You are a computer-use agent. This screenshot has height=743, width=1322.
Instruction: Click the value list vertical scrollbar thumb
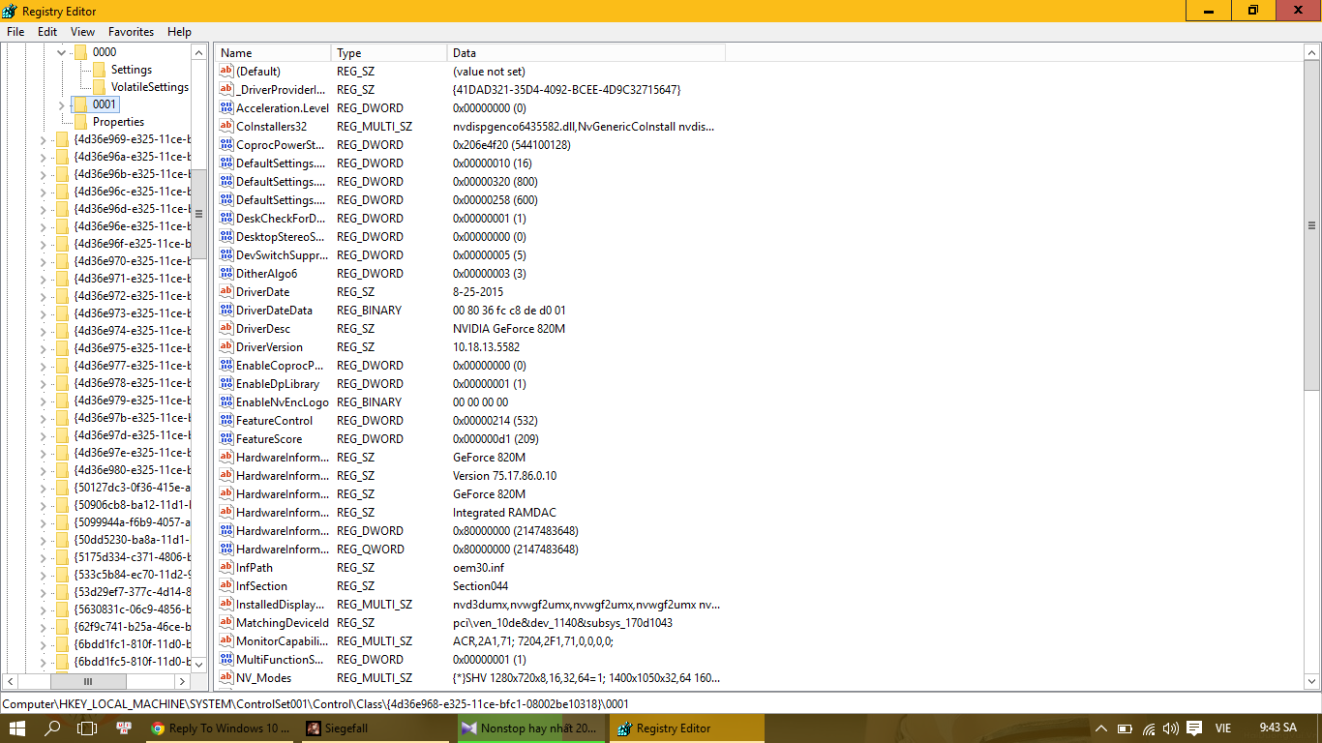pyautogui.click(x=1312, y=225)
